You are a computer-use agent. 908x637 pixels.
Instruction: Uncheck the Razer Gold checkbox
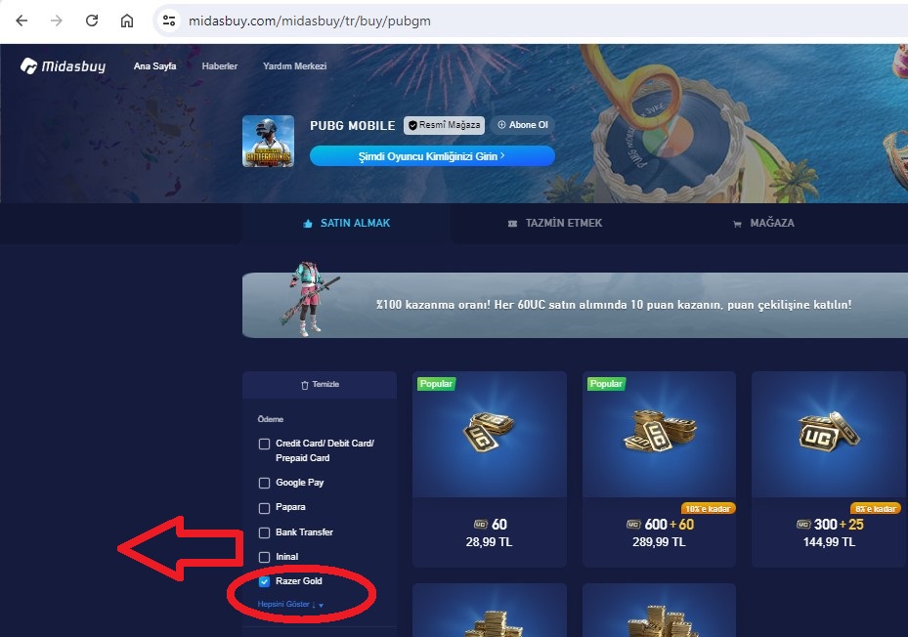pos(264,581)
